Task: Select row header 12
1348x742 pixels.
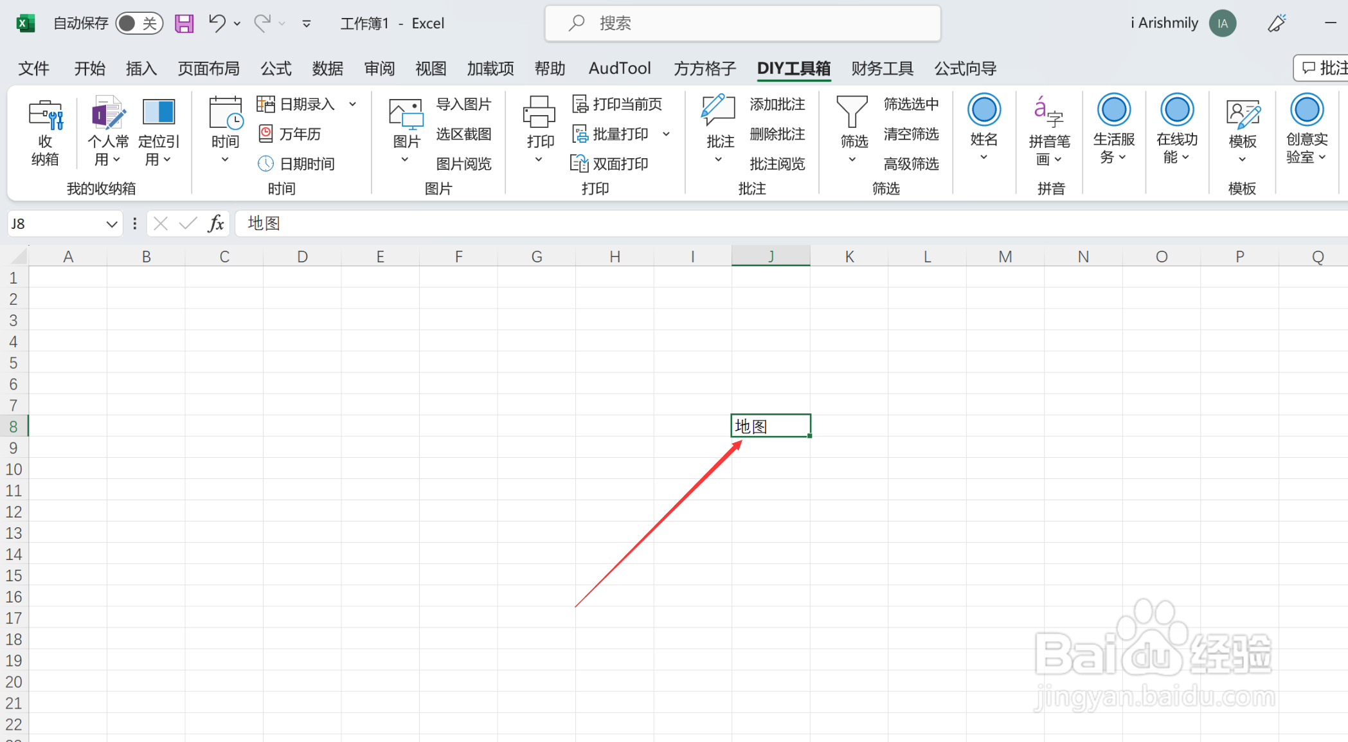Action: (x=13, y=512)
